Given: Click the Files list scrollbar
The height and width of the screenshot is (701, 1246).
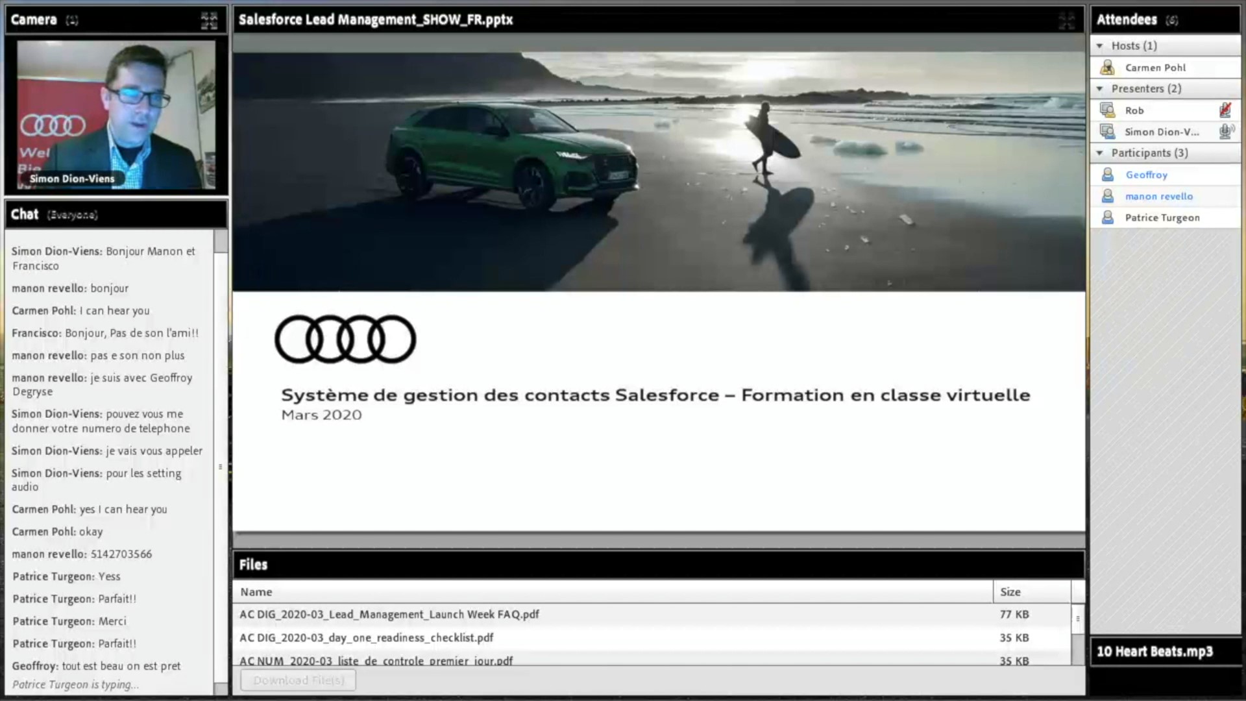Looking at the screenshot, I should pos(1078,634).
